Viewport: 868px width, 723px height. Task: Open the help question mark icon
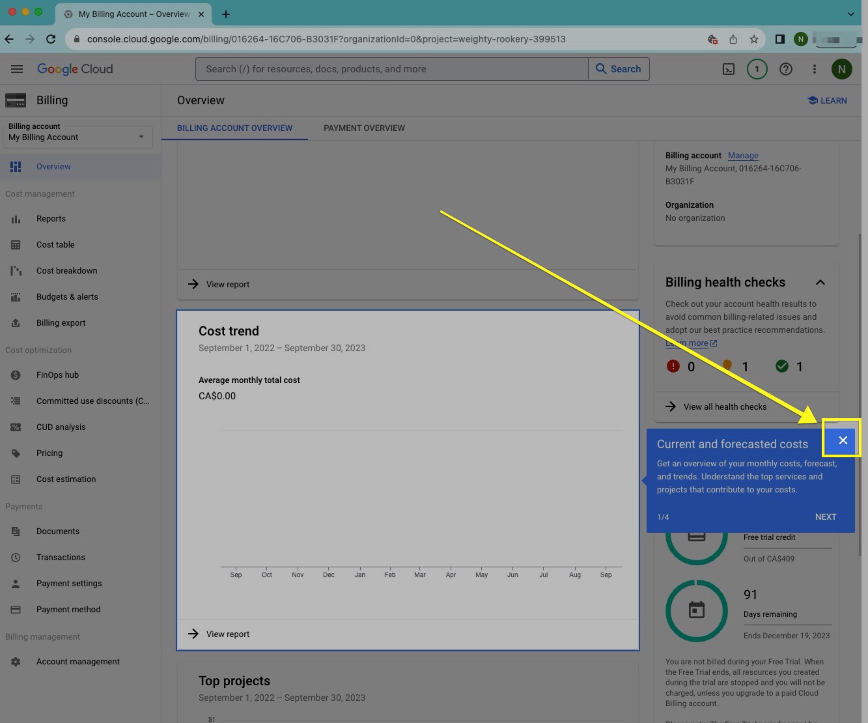786,69
